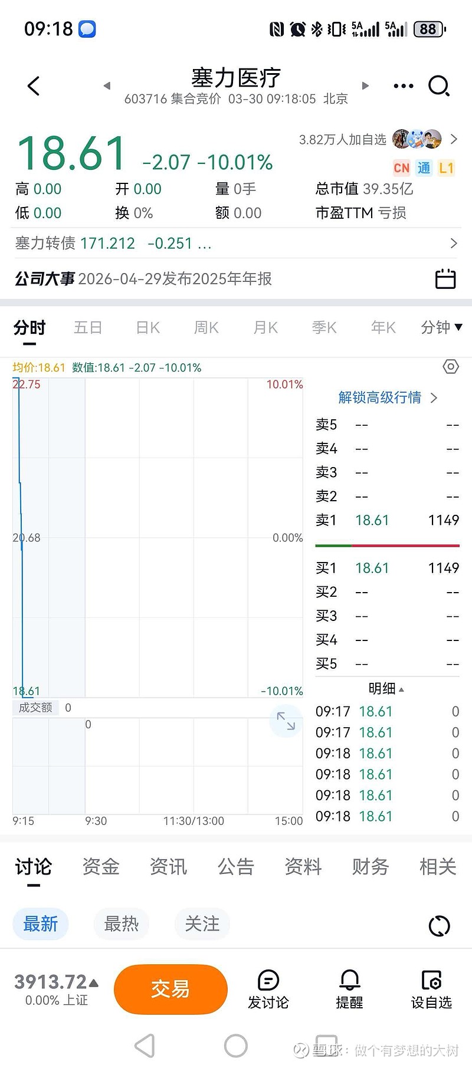Open 解锁高级行情 link

click(x=387, y=397)
